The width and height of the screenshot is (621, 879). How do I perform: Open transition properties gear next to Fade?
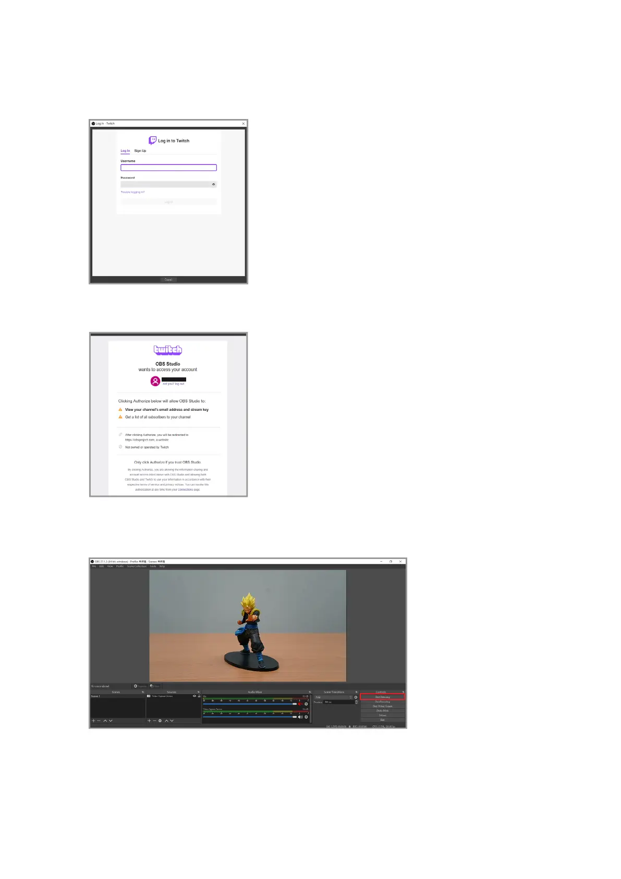pyautogui.click(x=356, y=697)
